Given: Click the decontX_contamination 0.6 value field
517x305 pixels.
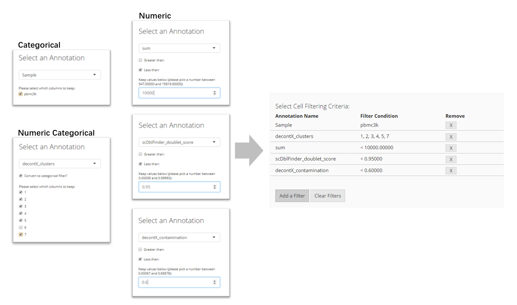Looking at the screenshot, I should click(175, 282).
